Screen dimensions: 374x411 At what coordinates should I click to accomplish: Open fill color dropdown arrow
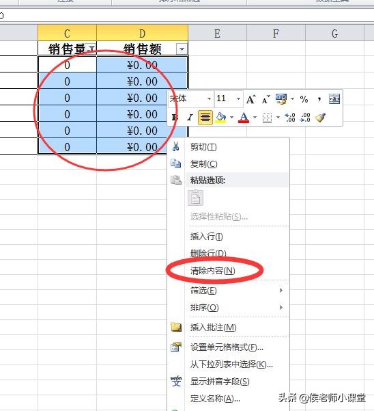[232, 117]
